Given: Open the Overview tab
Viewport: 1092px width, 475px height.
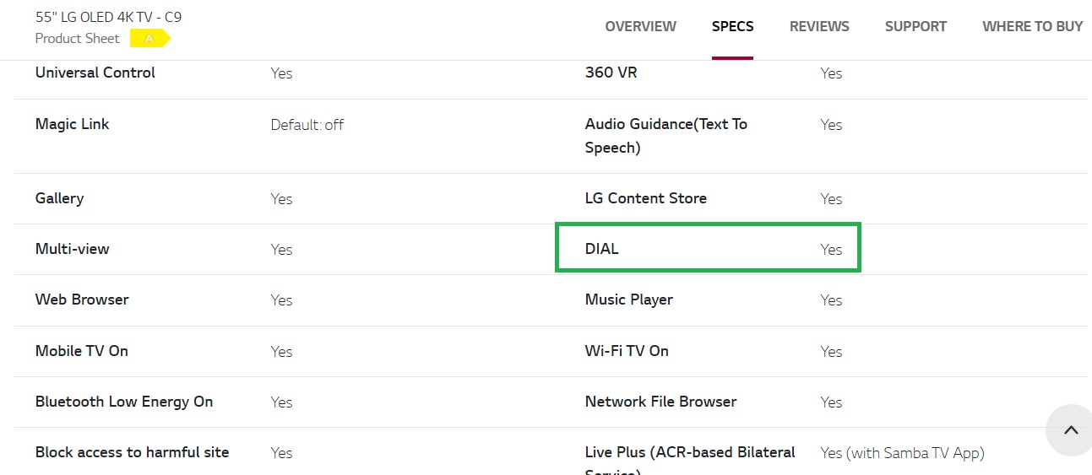Looking at the screenshot, I should [x=640, y=26].
